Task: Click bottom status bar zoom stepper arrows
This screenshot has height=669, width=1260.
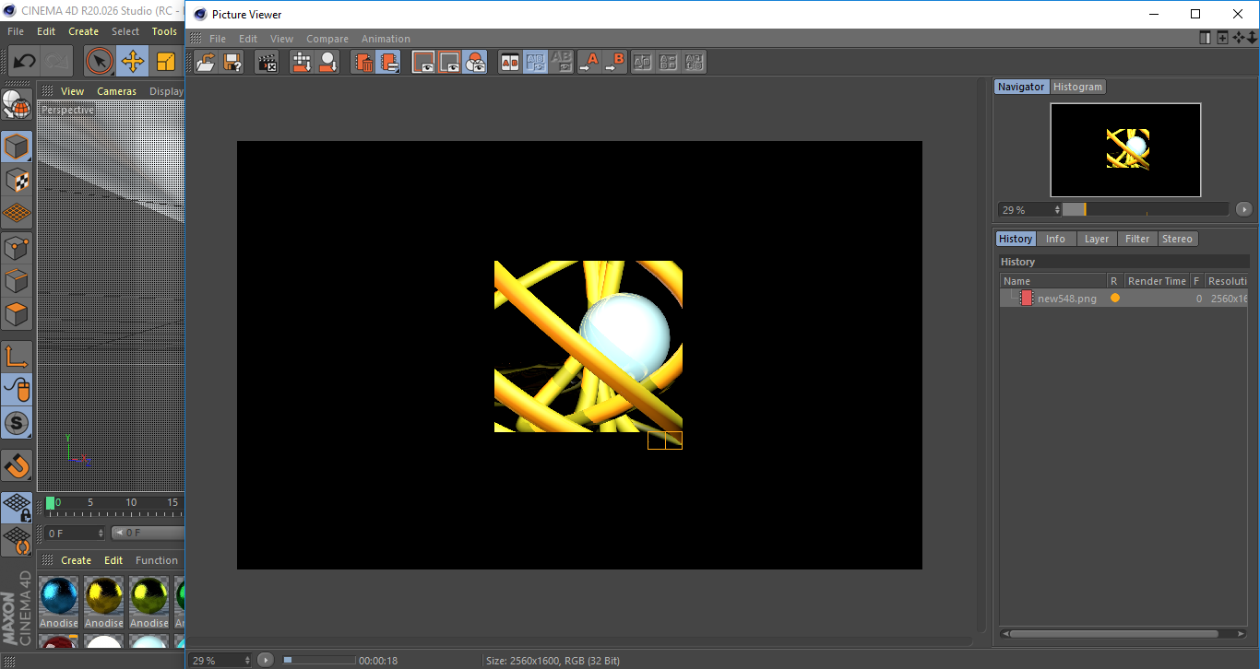Action: tap(246, 661)
